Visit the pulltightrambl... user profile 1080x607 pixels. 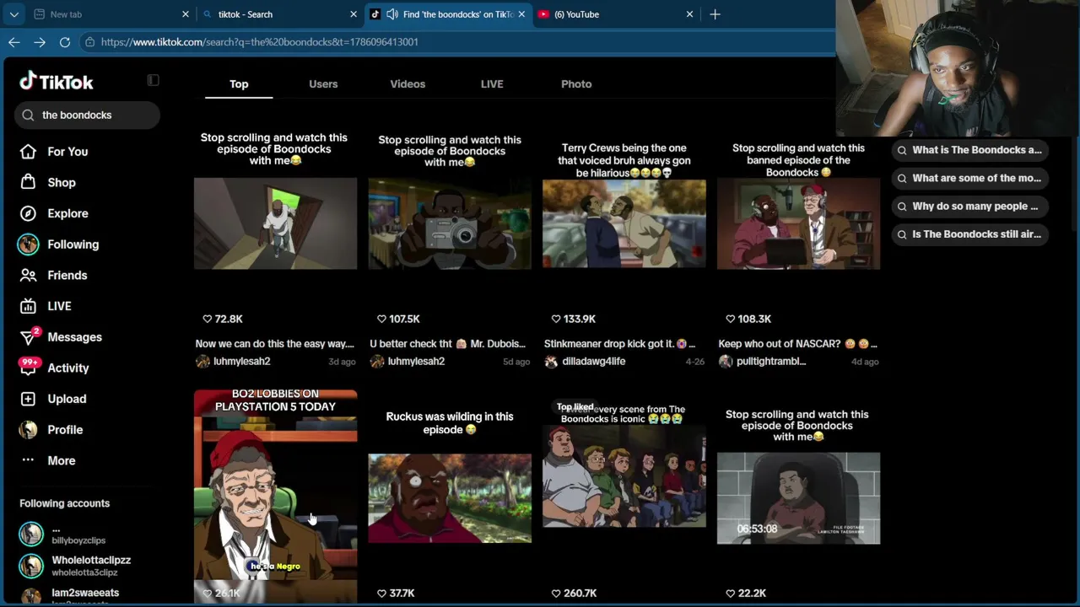[x=771, y=362]
